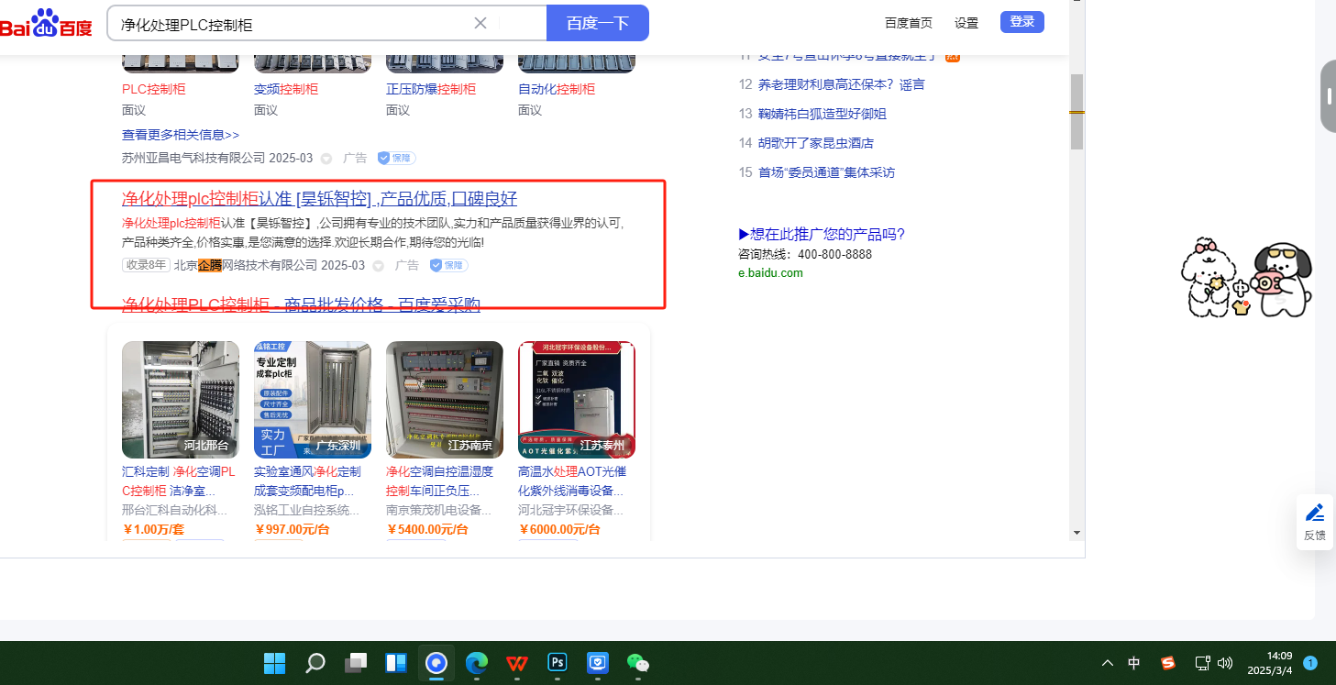
Task: Open the 百度爱采购 商品批发价格 result link
Action: point(301,304)
